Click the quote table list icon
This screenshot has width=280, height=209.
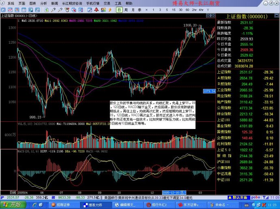tap(24, 10)
